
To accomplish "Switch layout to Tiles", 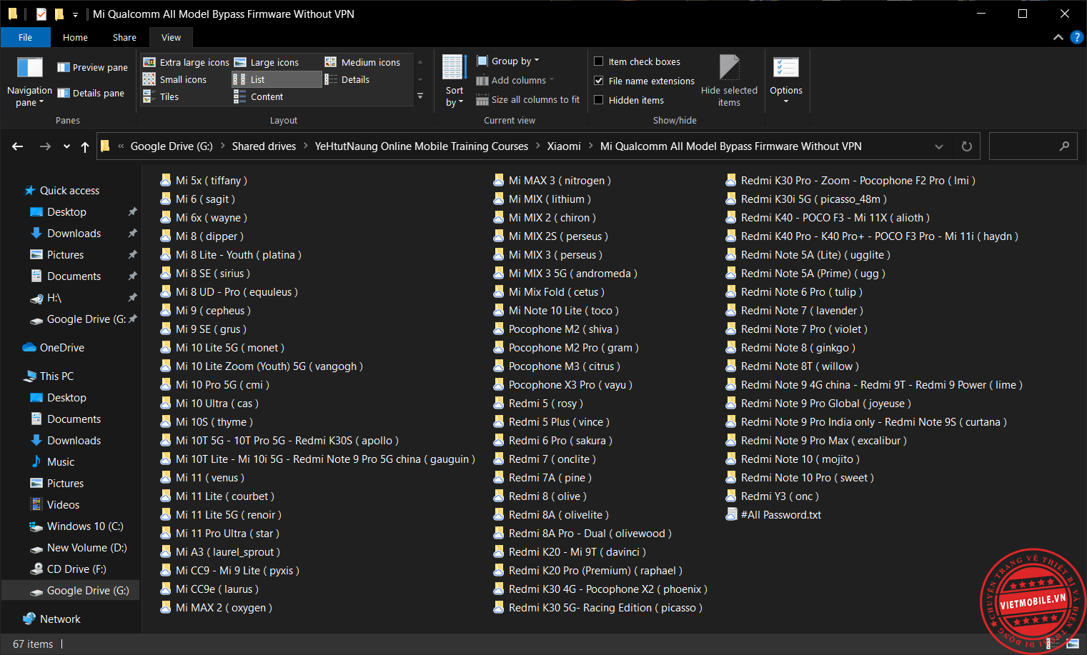I will tap(162, 96).
